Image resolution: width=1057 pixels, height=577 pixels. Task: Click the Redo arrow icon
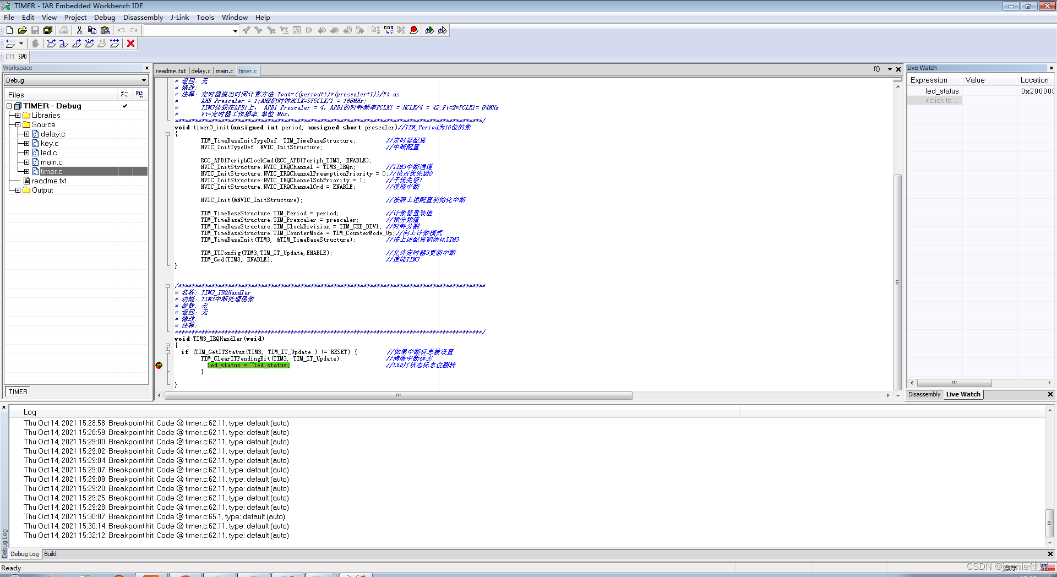134,30
